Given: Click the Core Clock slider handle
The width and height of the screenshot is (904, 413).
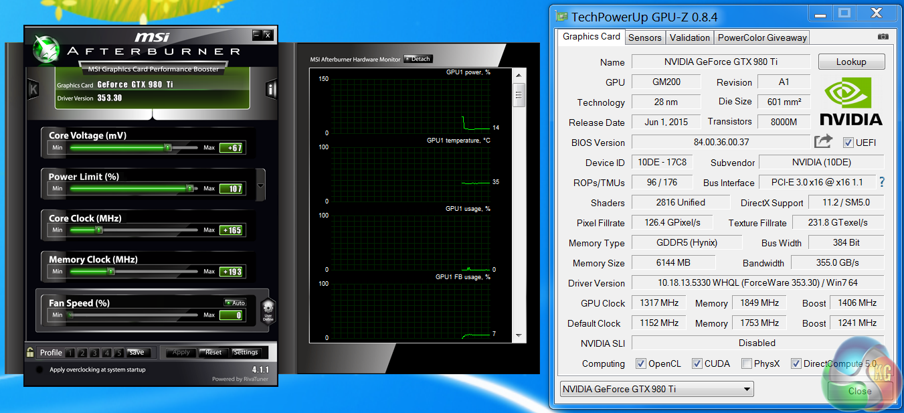Looking at the screenshot, I should [x=98, y=230].
